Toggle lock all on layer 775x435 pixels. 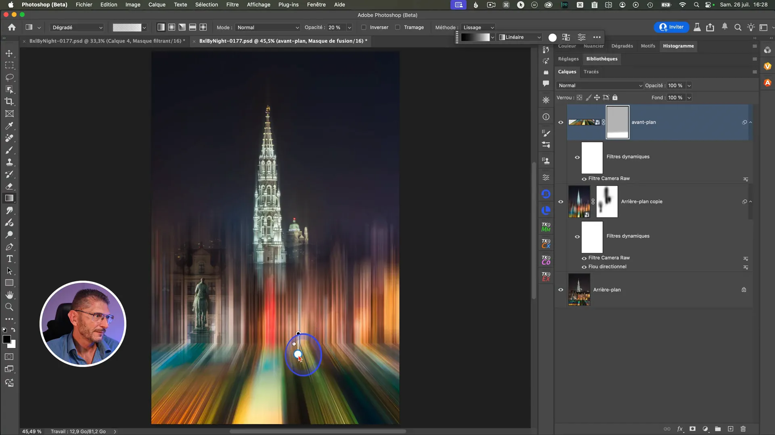click(615, 97)
